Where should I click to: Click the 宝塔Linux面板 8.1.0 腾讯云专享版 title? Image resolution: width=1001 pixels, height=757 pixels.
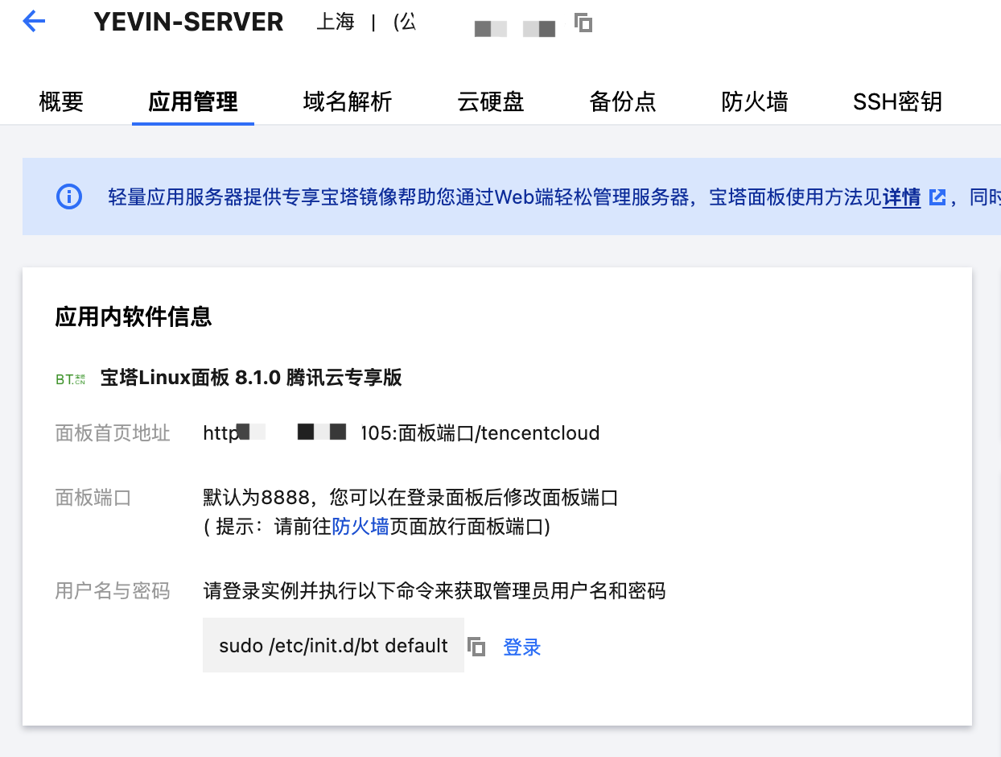click(x=251, y=378)
